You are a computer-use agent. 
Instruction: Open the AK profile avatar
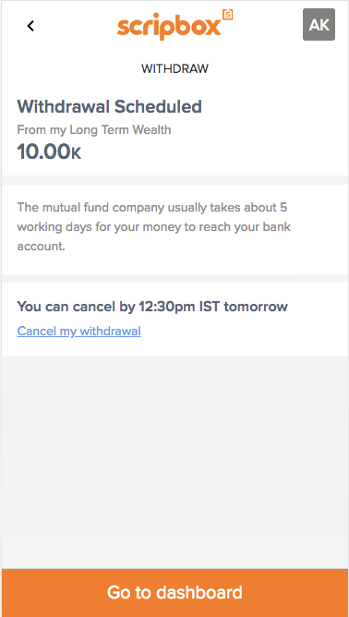pos(319,24)
